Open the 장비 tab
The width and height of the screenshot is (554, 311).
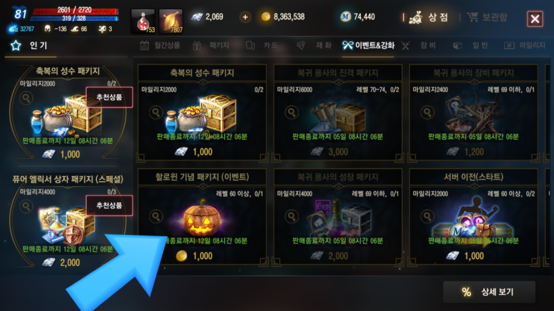click(x=419, y=46)
